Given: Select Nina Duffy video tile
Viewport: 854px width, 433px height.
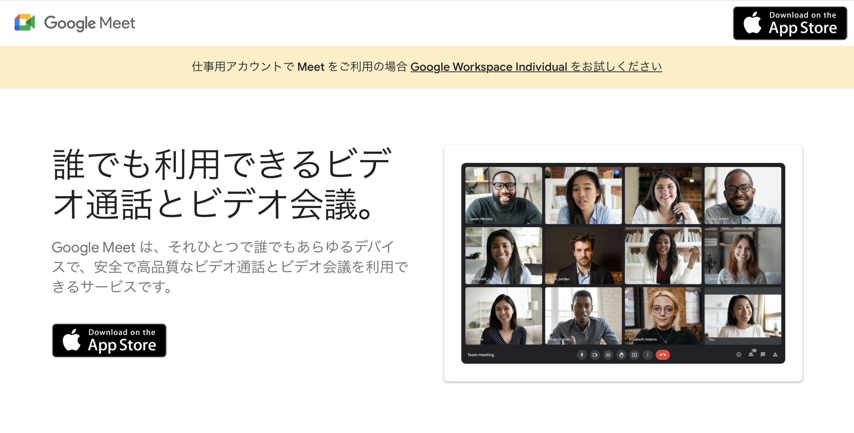Looking at the screenshot, I should (663, 195).
